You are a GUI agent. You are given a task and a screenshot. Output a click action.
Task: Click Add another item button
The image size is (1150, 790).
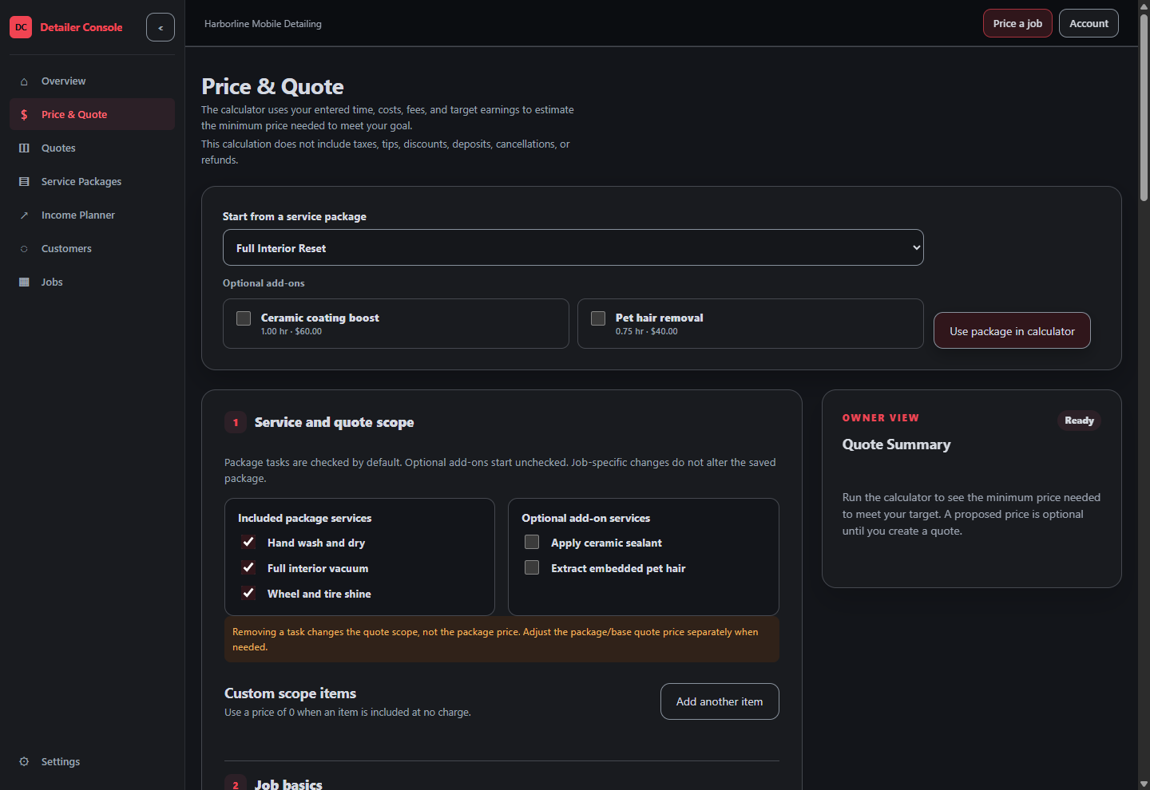tap(720, 701)
